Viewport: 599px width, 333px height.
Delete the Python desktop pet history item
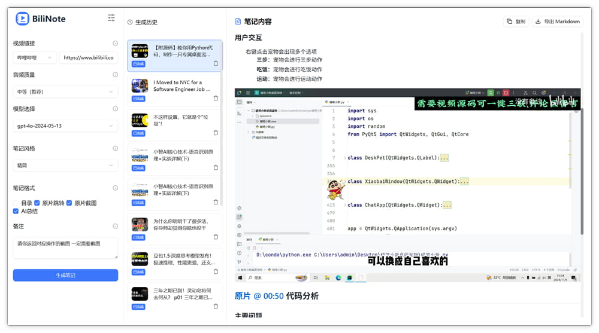216,63
